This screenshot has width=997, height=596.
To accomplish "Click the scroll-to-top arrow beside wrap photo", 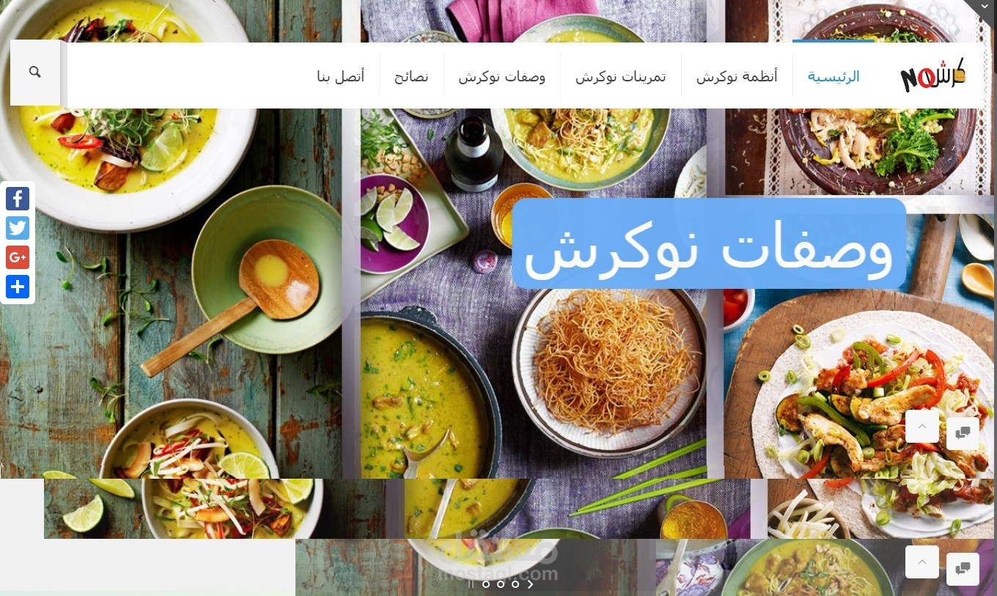I will (x=922, y=426).
